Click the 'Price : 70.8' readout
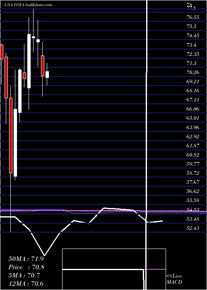The image size is (207, 290). (26, 267)
